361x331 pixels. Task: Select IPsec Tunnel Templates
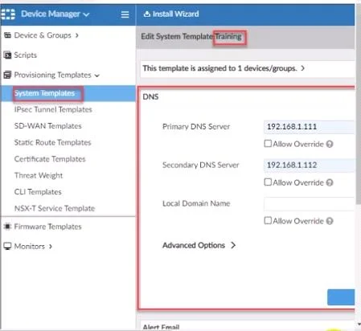(53, 109)
